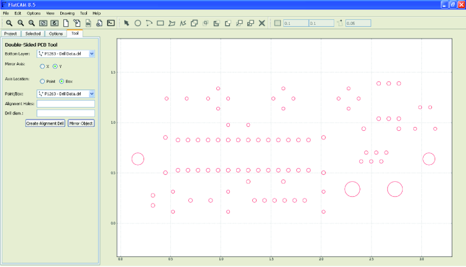Screen dimensions: 466x267
Task: Click the Polygon Union icon
Action: click(x=194, y=23)
